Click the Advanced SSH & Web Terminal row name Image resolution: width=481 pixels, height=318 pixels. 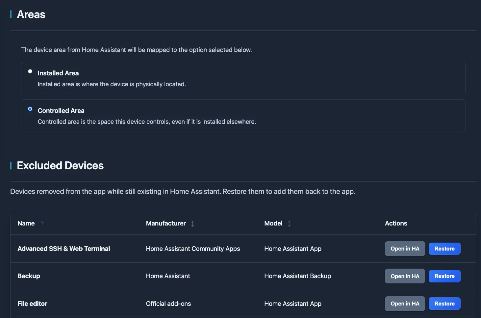(63, 249)
